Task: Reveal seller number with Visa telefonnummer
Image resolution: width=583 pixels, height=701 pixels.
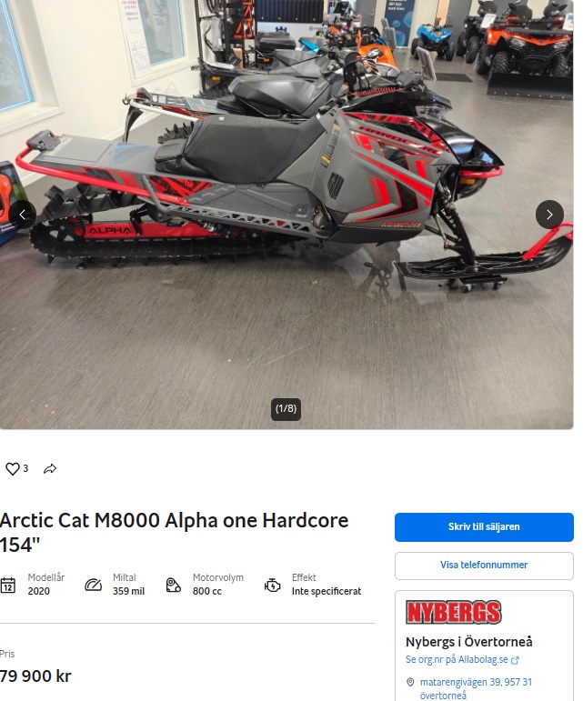Action: coord(484,566)
